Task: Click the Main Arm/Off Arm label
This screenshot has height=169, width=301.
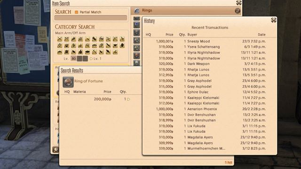Action: [x=70, y=33]
